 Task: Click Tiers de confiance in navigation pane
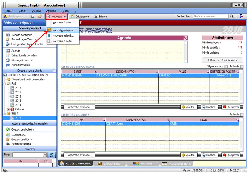coord(22,35)
